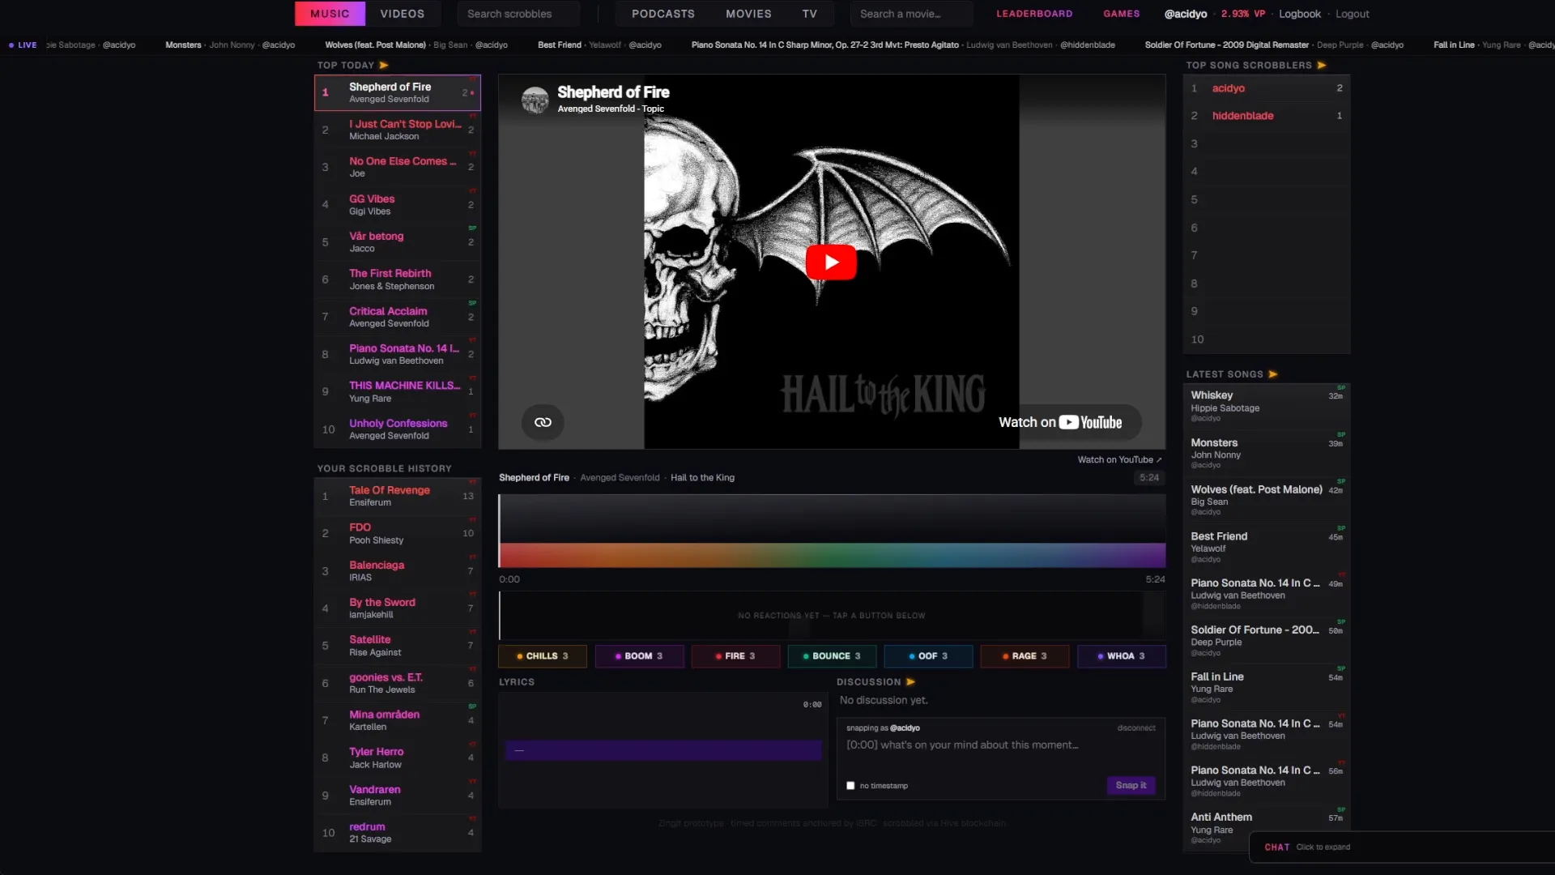React with the WHOA button

point(1122,656)
